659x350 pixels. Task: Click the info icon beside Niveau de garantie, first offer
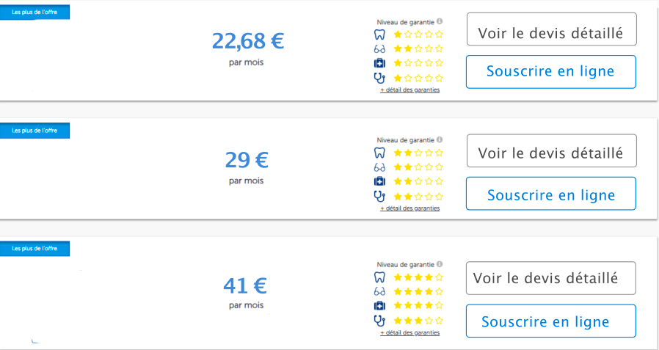pos(440,22)
